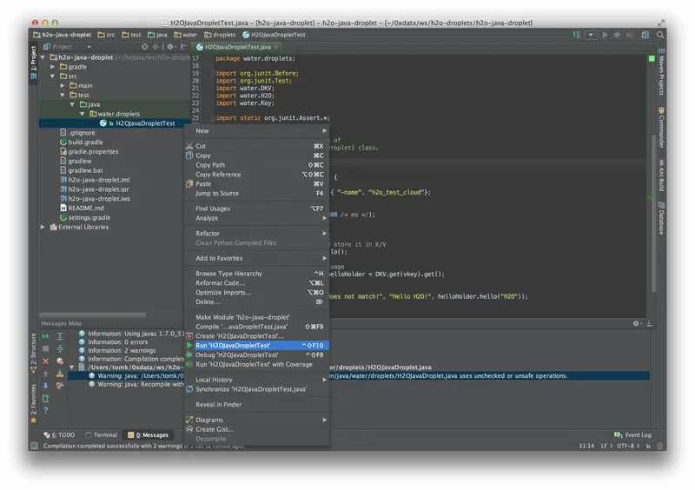
Task: Expand External Libraries node
Action: point(43,227)
